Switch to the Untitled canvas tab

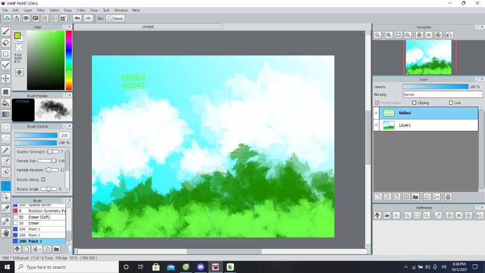click(x=148, y=27)
